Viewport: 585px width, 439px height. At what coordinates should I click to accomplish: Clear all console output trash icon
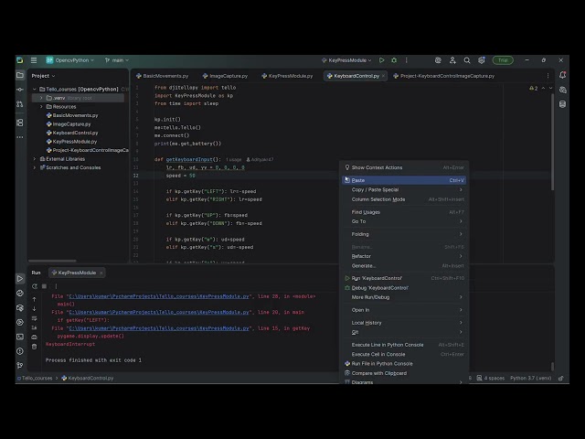(35, 347)
